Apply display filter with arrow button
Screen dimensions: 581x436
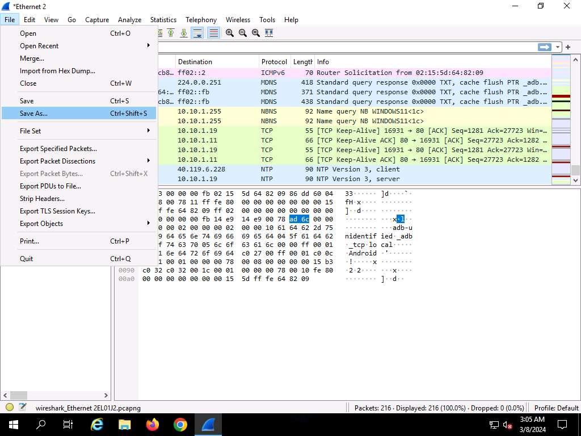545,47
